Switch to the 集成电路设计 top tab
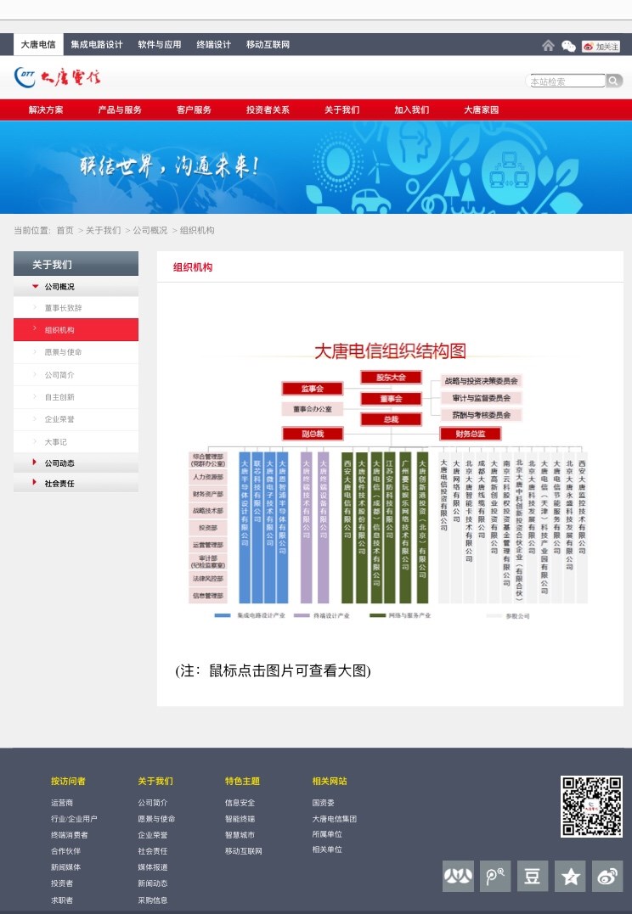 97,44
